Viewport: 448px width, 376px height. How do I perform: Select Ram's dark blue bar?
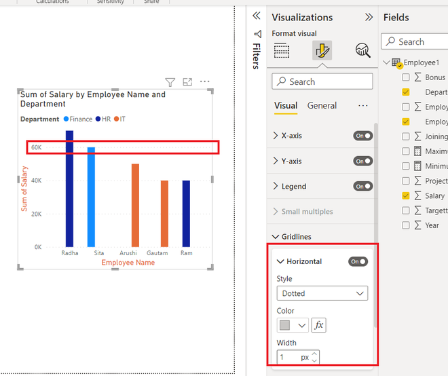pos(186,214)
